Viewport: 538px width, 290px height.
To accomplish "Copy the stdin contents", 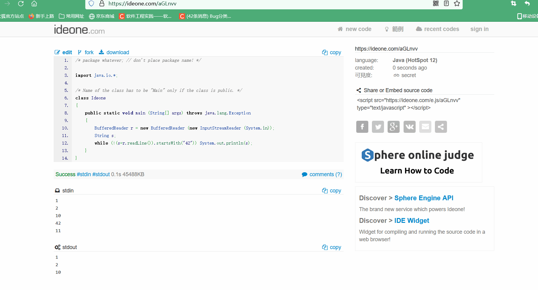I will pyautogui.click(x=332, y=191).
